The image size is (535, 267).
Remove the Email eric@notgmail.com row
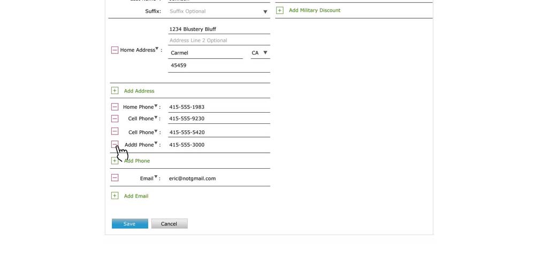[x=114, y=177]
